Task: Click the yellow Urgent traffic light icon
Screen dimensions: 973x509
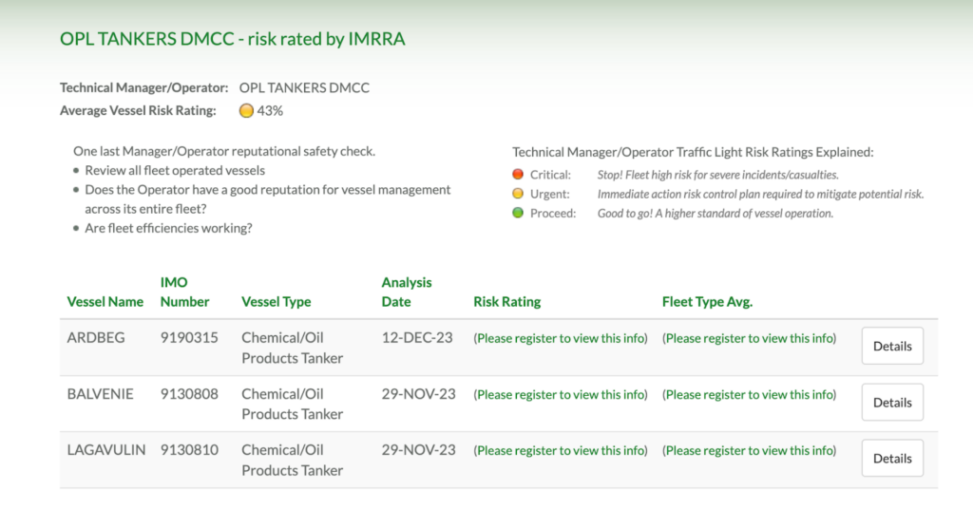Action: pos(518,194)
